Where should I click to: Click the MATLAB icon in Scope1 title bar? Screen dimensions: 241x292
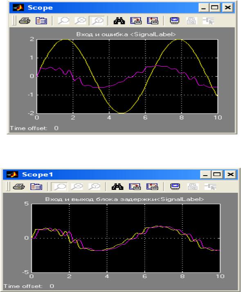12,174
